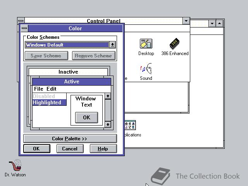The image size is (248, 186).
Task: Open the Control Panel control menu box
Action: tap(21, 21)
